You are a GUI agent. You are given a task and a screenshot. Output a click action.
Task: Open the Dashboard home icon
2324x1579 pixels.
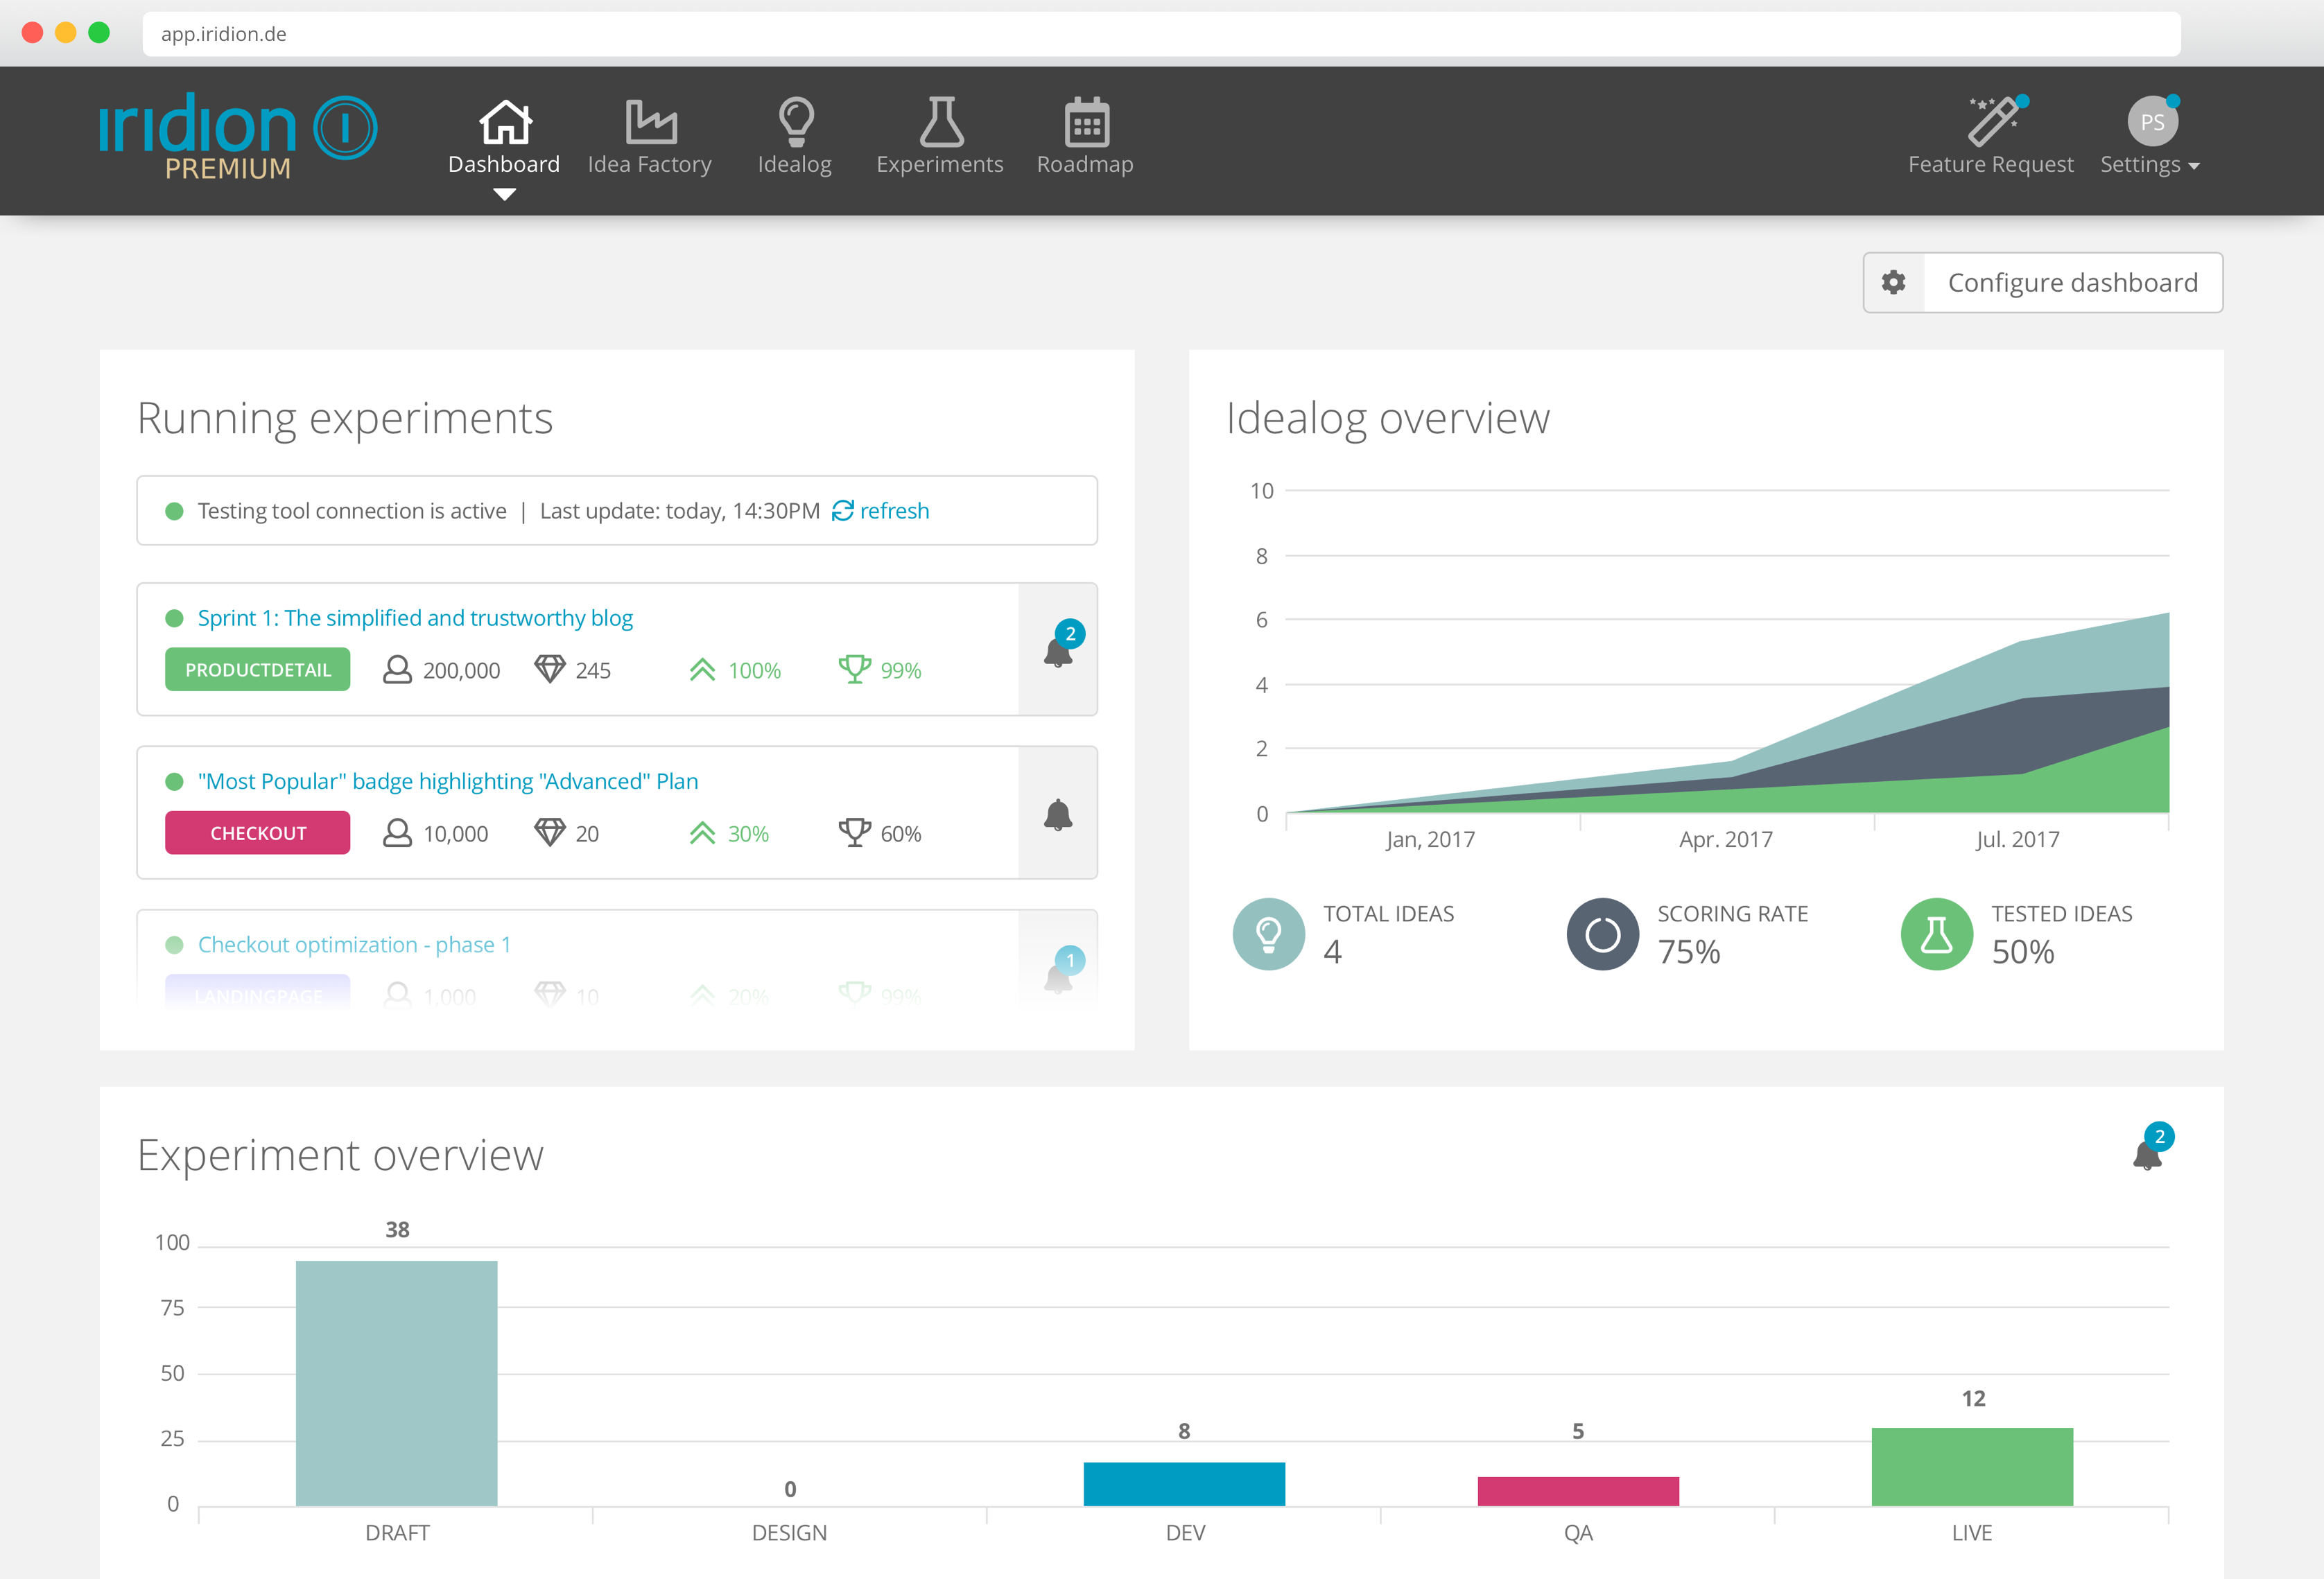(x=505, y=122)
